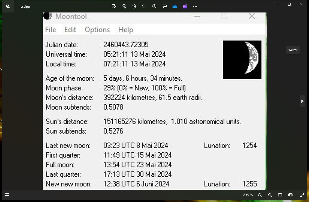Open the Help menu in Moontool
The image size is (309, 202).
(x=126, y=30)
